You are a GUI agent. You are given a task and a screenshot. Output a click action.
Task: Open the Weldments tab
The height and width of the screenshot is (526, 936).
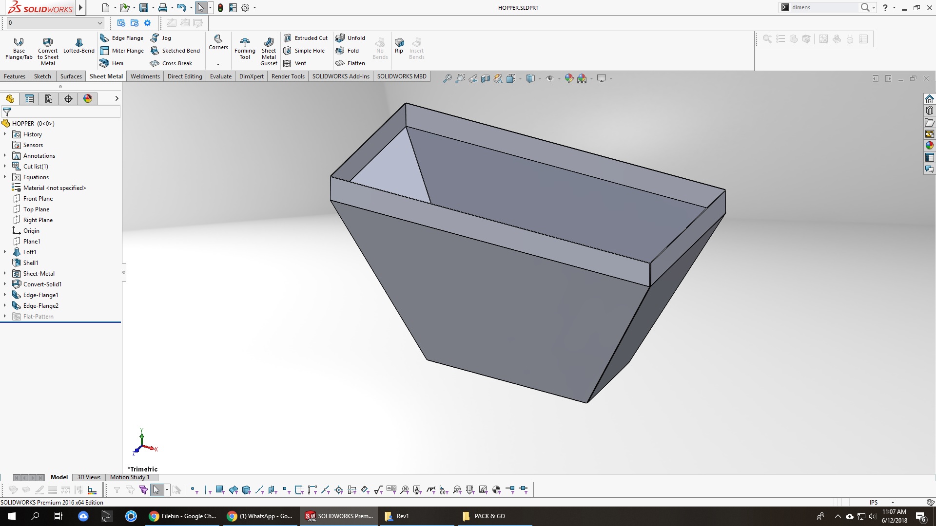[x=145, y=76]
